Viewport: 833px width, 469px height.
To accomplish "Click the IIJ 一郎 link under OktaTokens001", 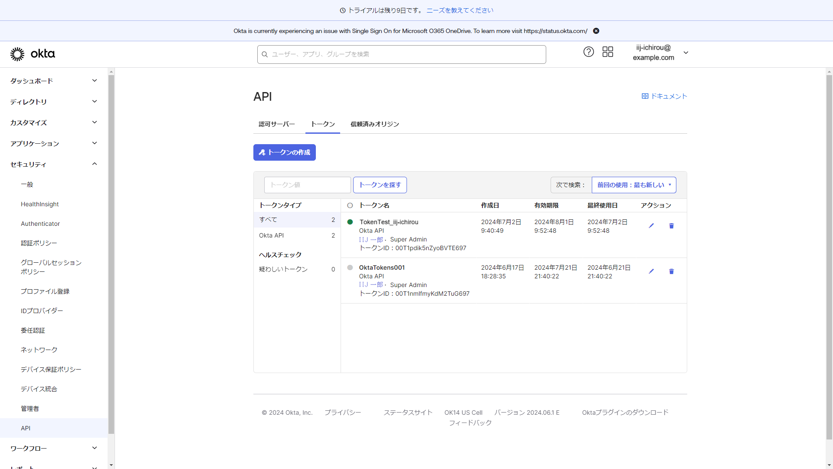I will pos(371,285).
